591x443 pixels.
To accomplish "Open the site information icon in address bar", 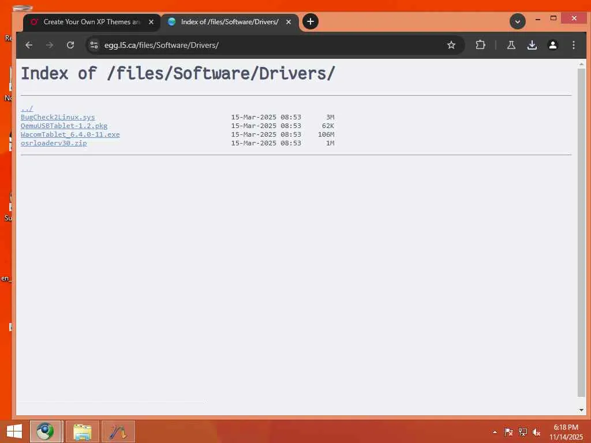I will (x=94, y=45).
